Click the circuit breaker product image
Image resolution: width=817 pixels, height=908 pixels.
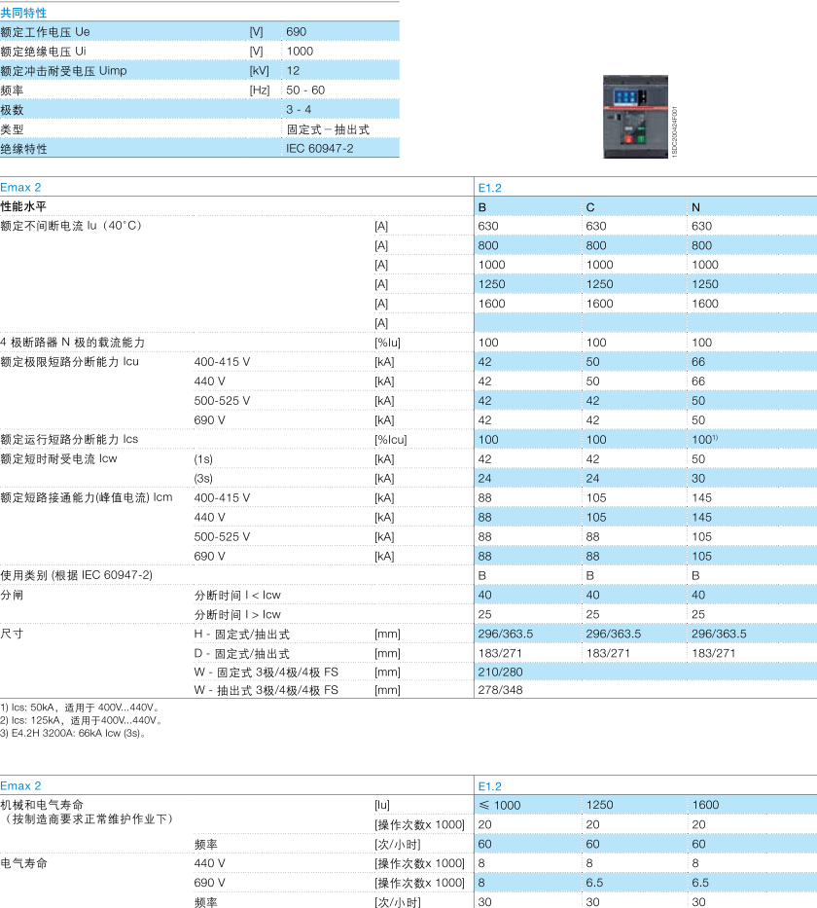pyautogui.click(x=635, y=117)
